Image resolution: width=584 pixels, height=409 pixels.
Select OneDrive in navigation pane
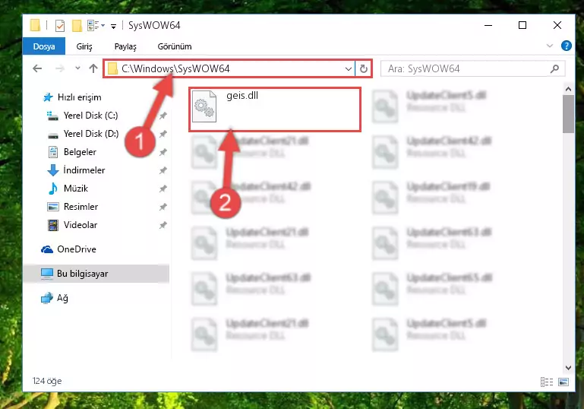click(x=68, y=249)
